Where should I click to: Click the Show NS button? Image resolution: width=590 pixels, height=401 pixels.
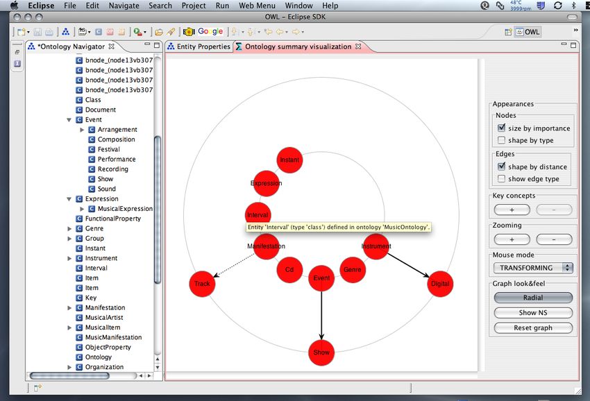click(x=533, y=313)
